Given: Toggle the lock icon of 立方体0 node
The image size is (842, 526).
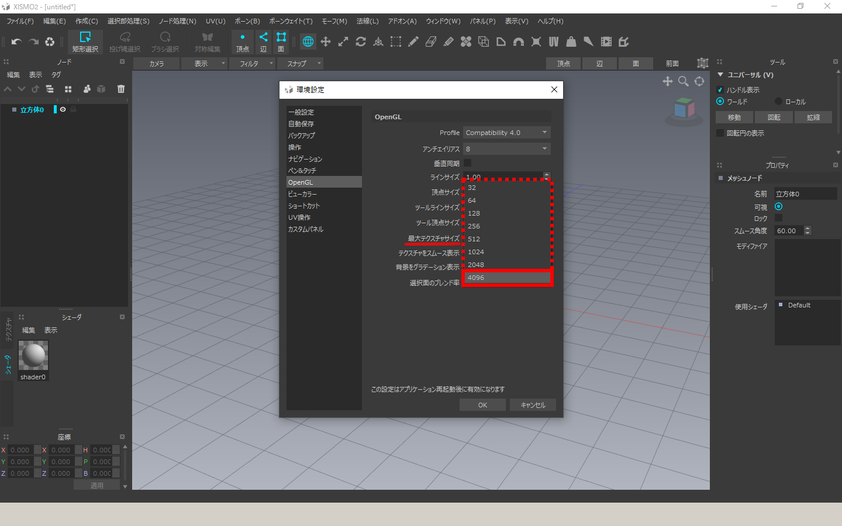Looking at the screenshot, I should 74,109.
